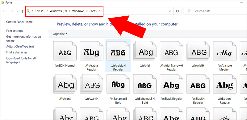The width and height of the screenshot is (247, 120).
Task: Click the Up one level arrow
Action: (x=22, y=11)
